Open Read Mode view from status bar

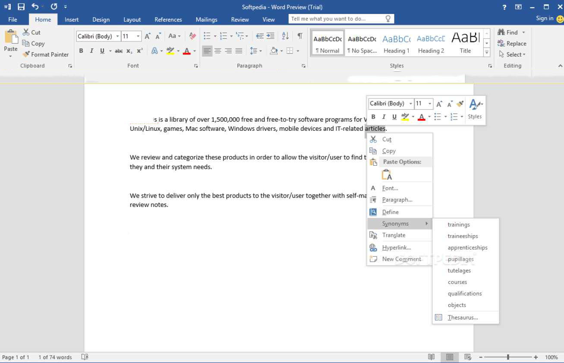click(431, 357)
